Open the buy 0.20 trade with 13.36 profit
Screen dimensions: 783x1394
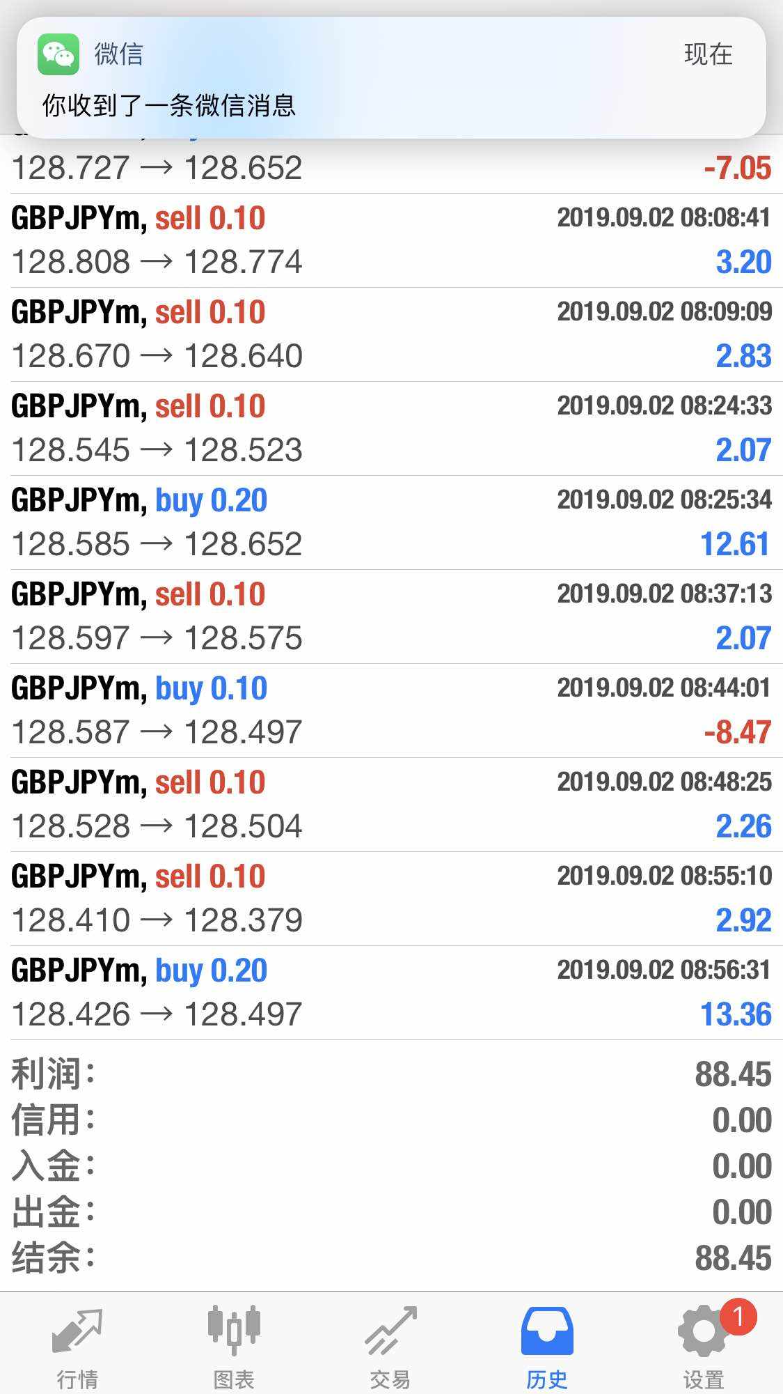coord(391,993)
